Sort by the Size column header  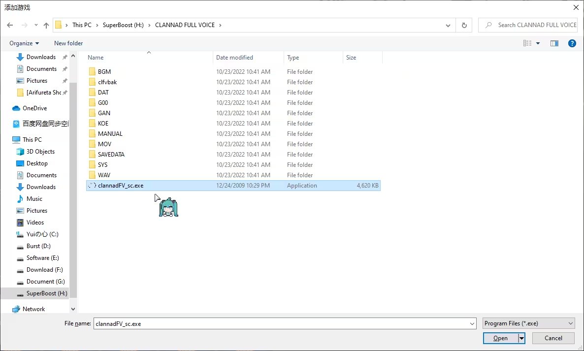(351, 58)
